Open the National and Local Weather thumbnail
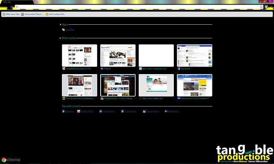Screen dimensions: 274x164 194,85
